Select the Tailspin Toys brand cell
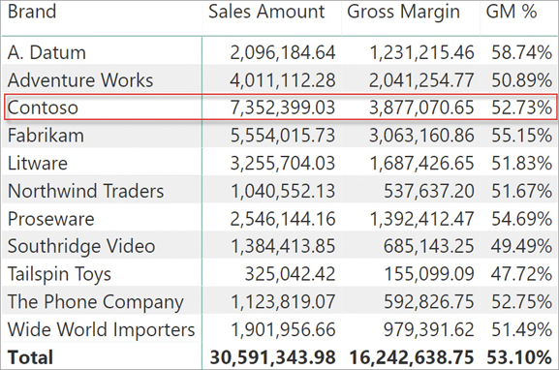 tap(59, 274)
